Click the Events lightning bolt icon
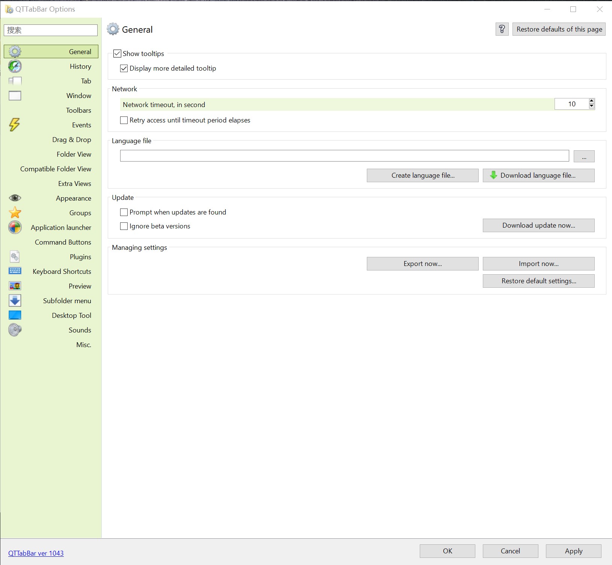This screenshot has width=612, height=565. pyautogui.click(x=15, y=125)
